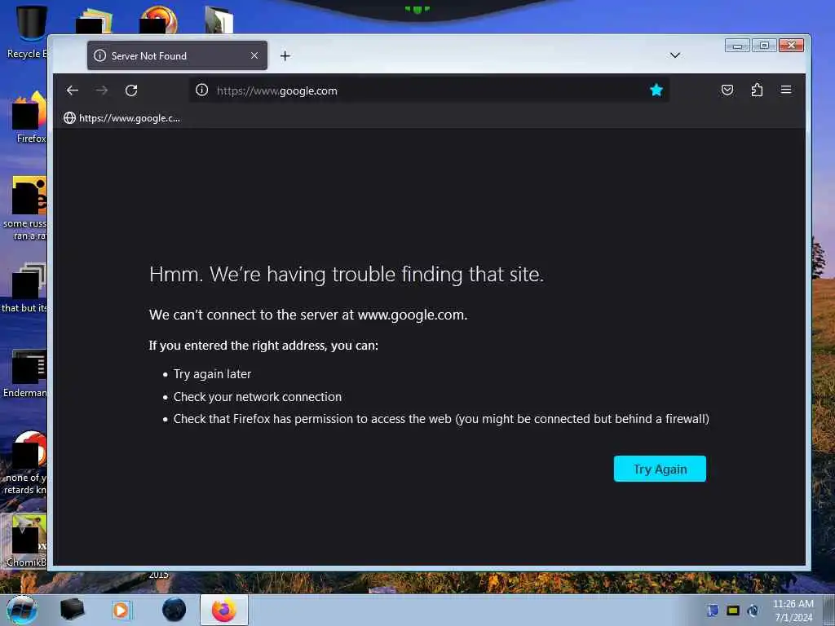Close the Firefox window with red X
The height and width of the screenshot is (626, 835).
point(791,46)
